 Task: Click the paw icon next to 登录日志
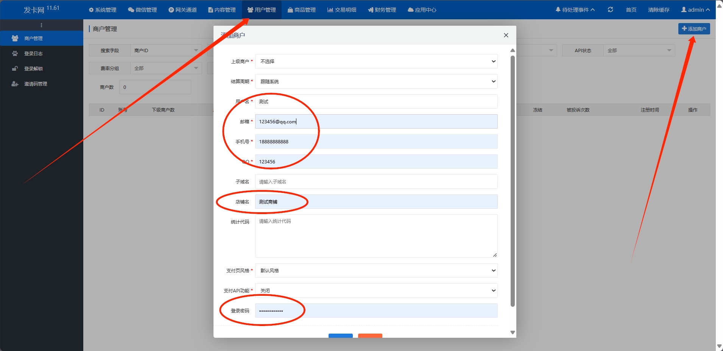[15, 53]
